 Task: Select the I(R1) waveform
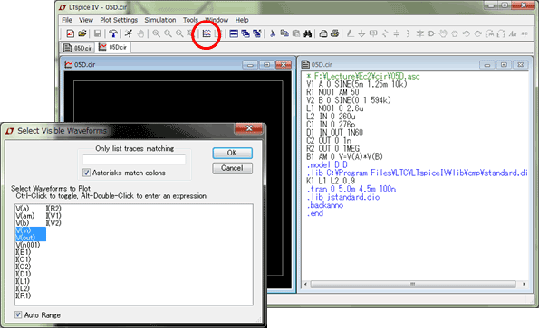(x=23, y=295)
